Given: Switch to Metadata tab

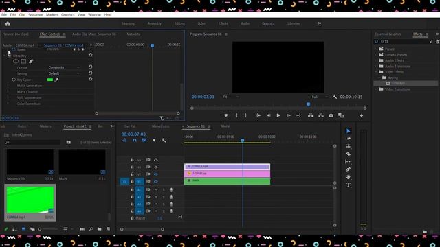Looking at the screenshot, I should (x=133, y=34).
